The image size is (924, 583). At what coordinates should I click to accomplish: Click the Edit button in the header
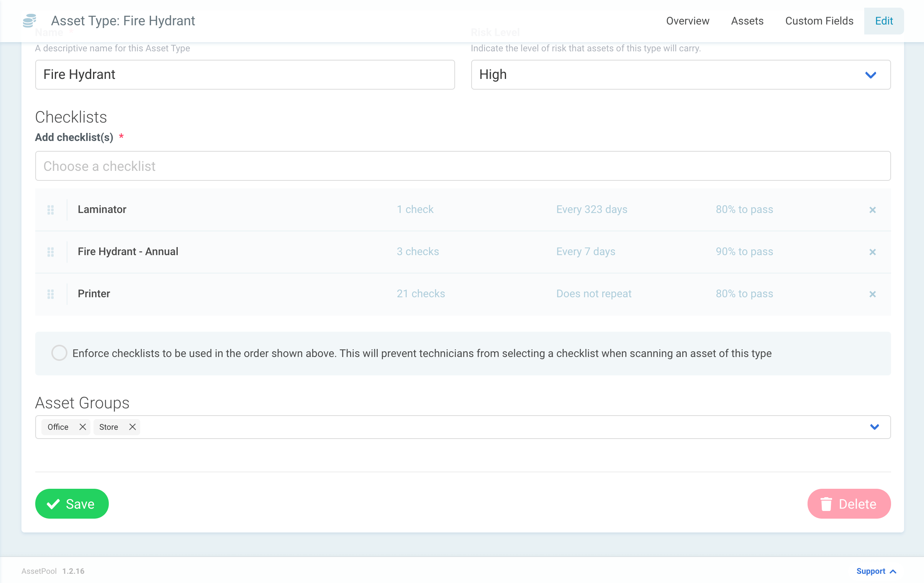pyautogui.click(x=883, y=21)
